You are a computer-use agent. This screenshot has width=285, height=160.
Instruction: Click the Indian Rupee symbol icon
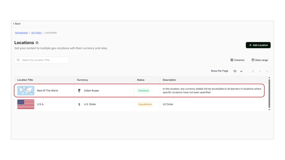(79, 91)
